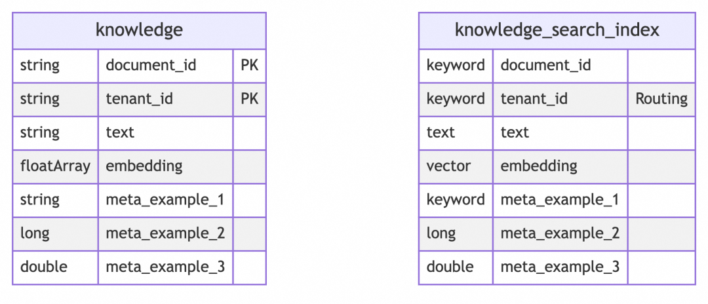Select the vector type cell
Viewport: 708px width, 304px height.
448,166
